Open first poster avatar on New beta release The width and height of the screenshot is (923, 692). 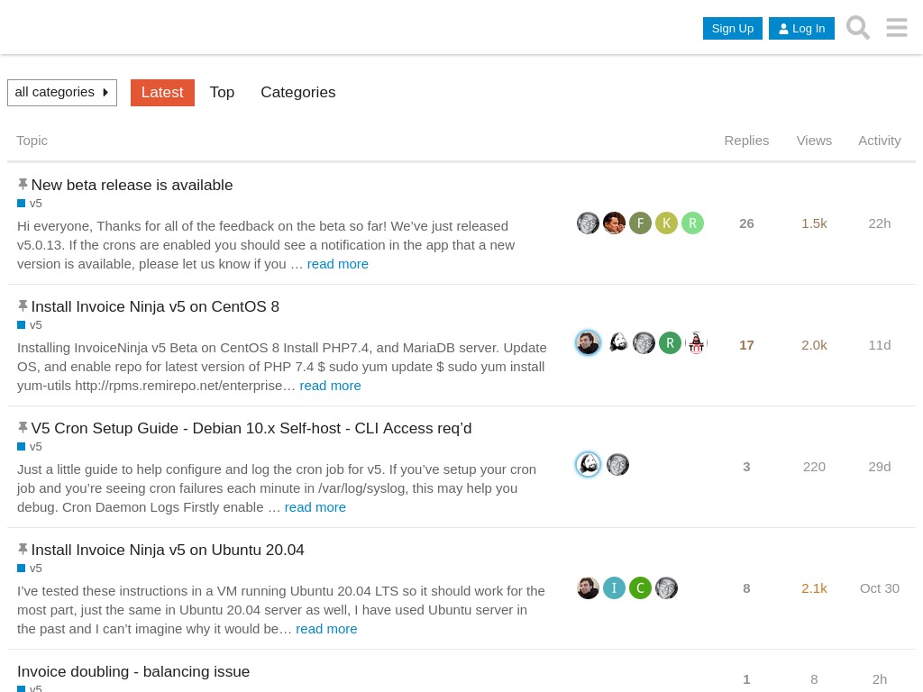(x=588, y=223)
